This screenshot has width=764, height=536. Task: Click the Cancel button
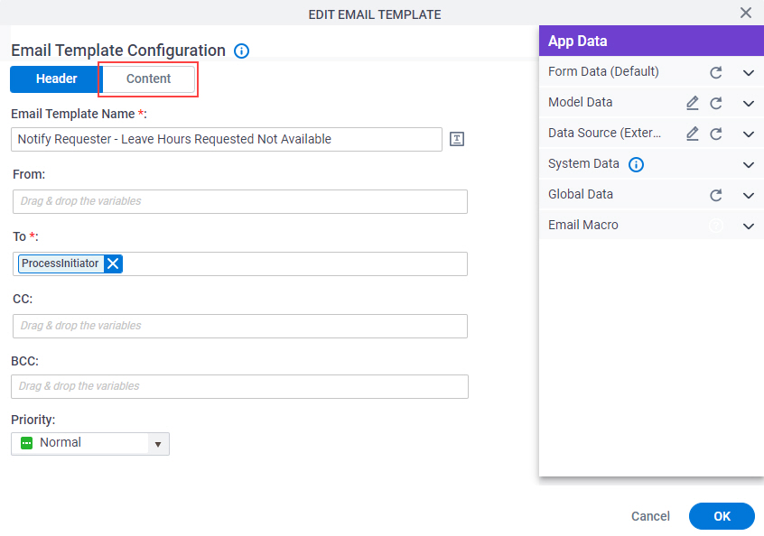[650, 516]
